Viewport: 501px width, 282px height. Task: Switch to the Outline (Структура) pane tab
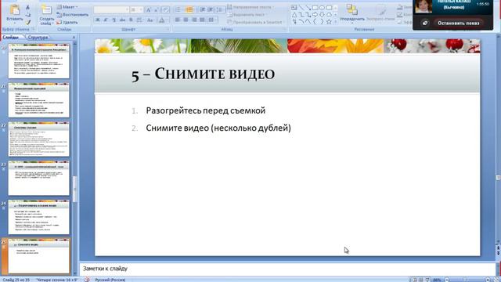[x=38, y=38]
